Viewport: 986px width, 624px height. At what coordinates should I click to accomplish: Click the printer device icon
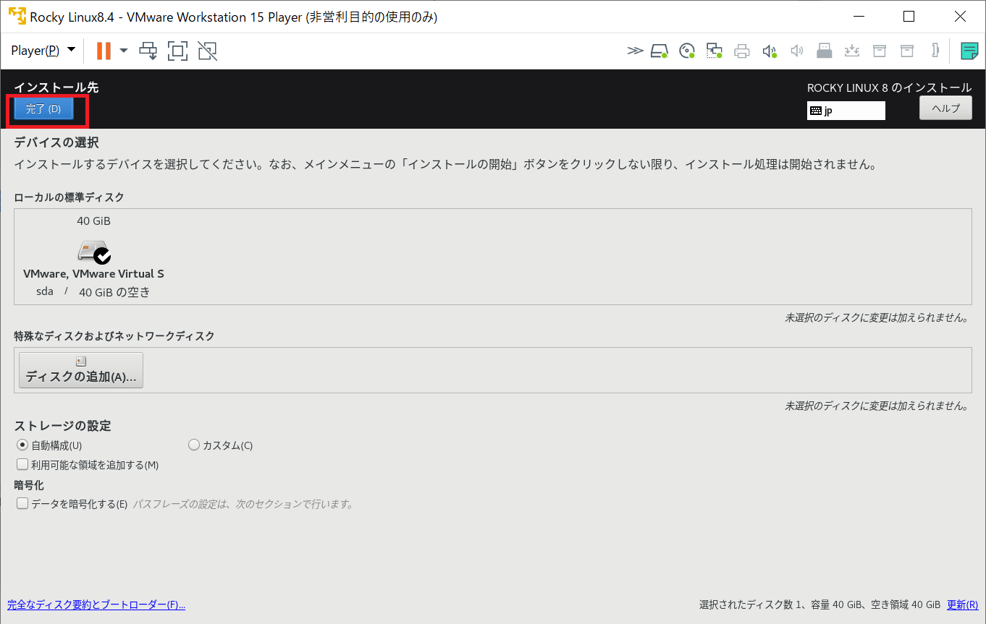[x=742, y=51]
